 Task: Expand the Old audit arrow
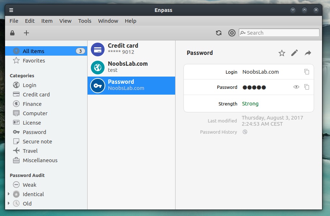9,203
